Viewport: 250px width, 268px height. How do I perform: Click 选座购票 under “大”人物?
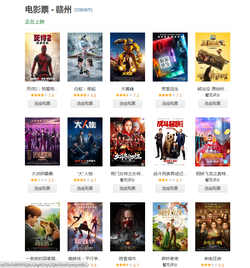[85, 189]
